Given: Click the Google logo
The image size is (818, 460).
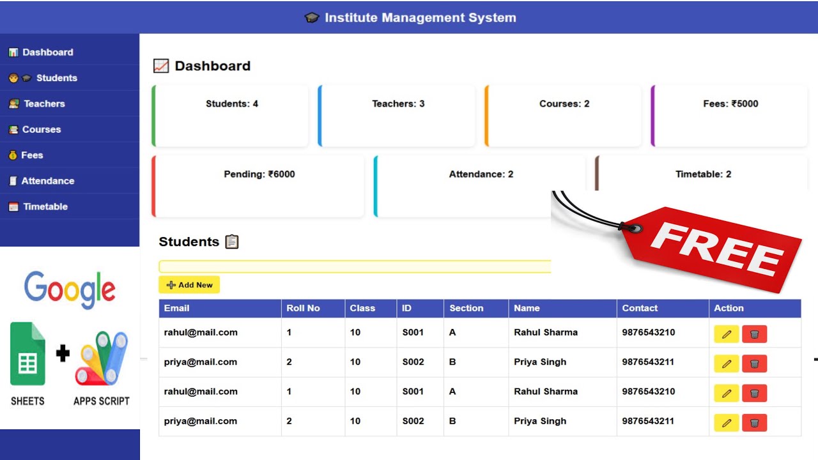Looking at the screenshot, I should point(70,289).
